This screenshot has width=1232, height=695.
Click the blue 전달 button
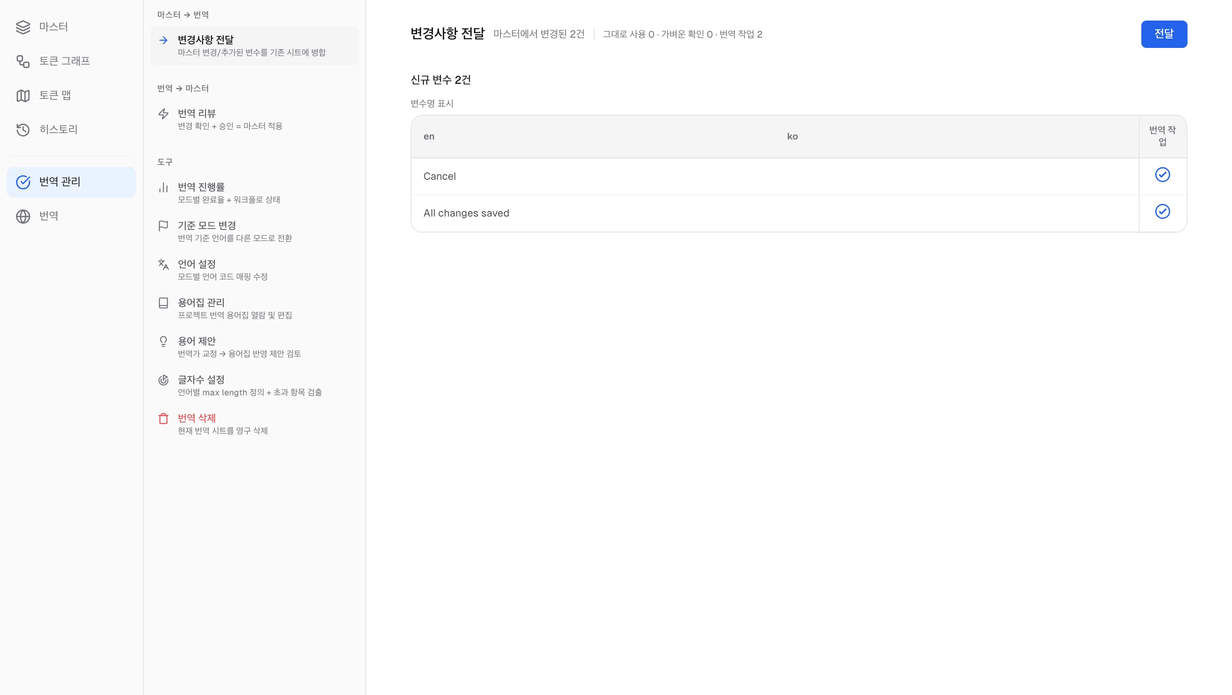coord(1164,34)
